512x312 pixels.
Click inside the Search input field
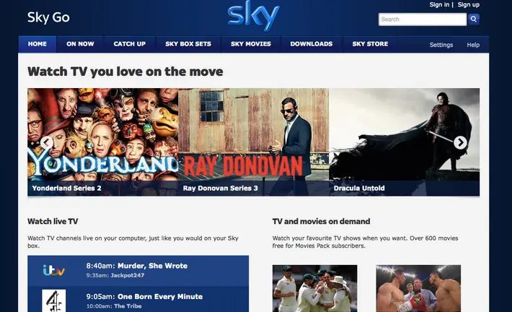pos(422,19)
